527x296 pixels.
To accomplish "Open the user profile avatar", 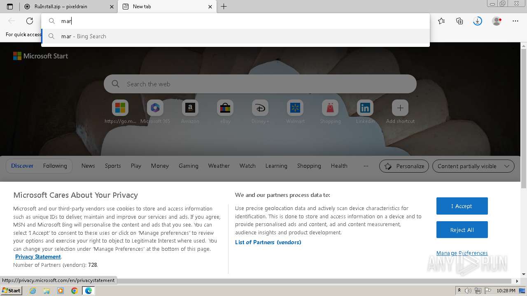I will pos(497,21).
